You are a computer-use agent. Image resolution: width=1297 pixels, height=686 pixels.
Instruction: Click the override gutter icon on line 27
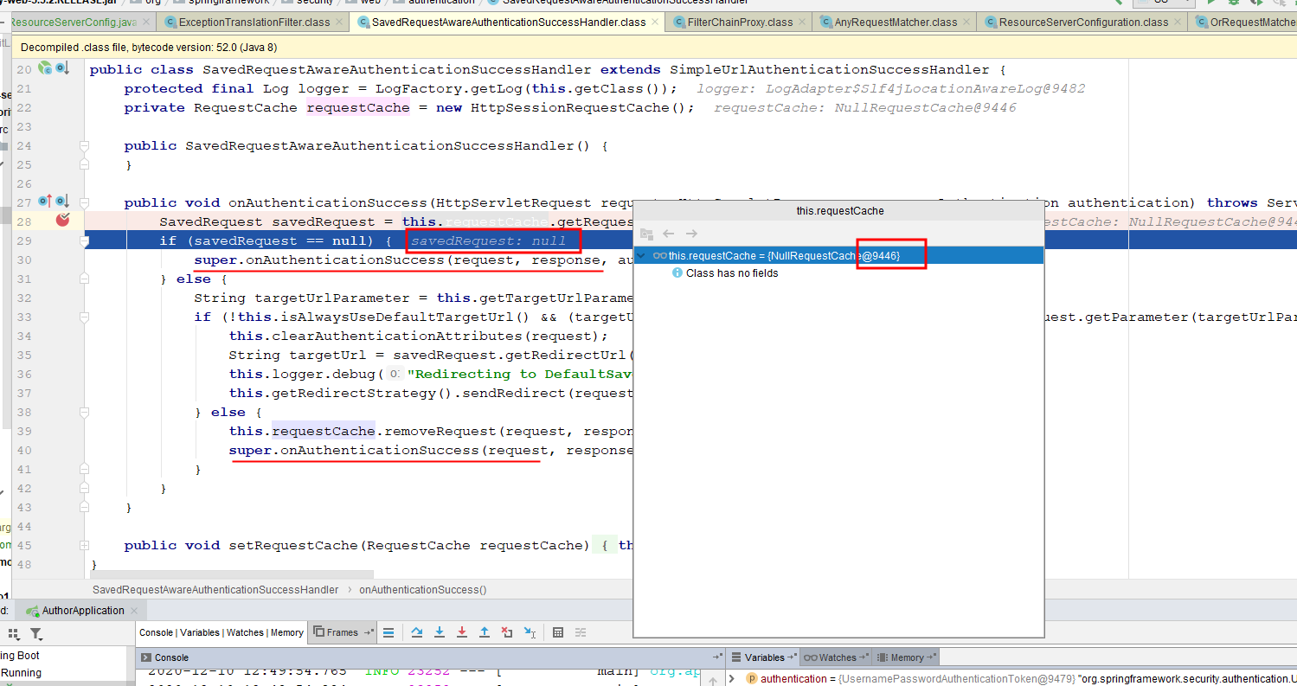(45, 202)
